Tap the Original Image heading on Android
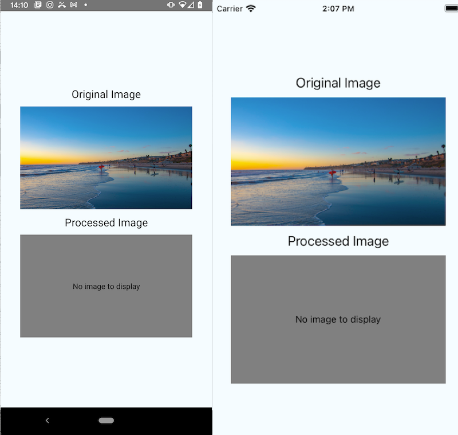This screenshot has height=435, width=458. 106,95
